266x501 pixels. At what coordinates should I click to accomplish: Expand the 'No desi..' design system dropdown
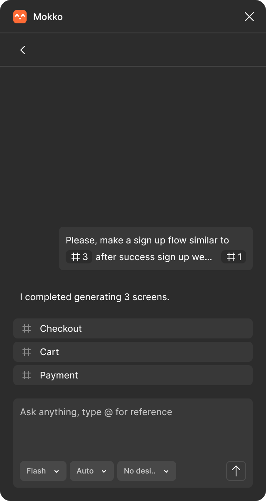click(146, 471)
